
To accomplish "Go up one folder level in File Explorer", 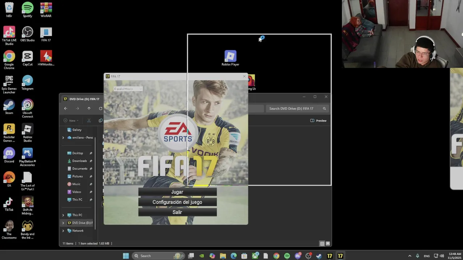I will tap(89, 108).
